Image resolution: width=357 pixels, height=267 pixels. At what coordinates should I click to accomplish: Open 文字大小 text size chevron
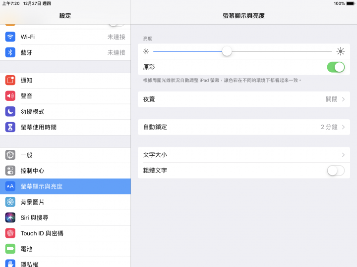[343, 155]
